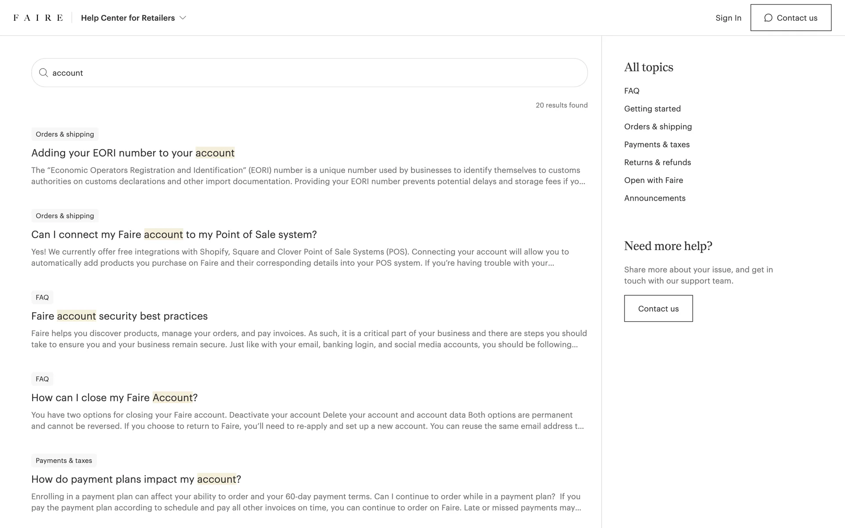
Task: Click the sidebar Contact us button
Action: coord(658,308)
